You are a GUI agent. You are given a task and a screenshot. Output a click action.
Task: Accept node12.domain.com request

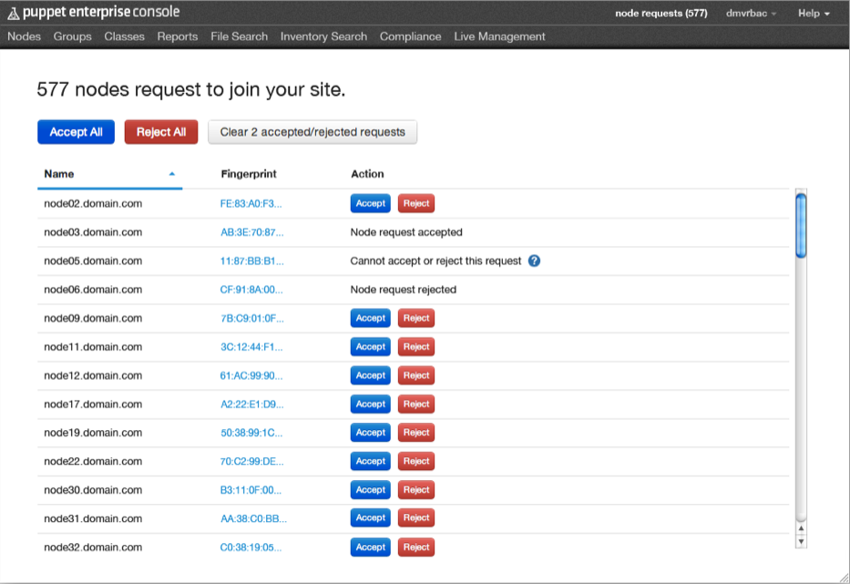coord(370,375)
